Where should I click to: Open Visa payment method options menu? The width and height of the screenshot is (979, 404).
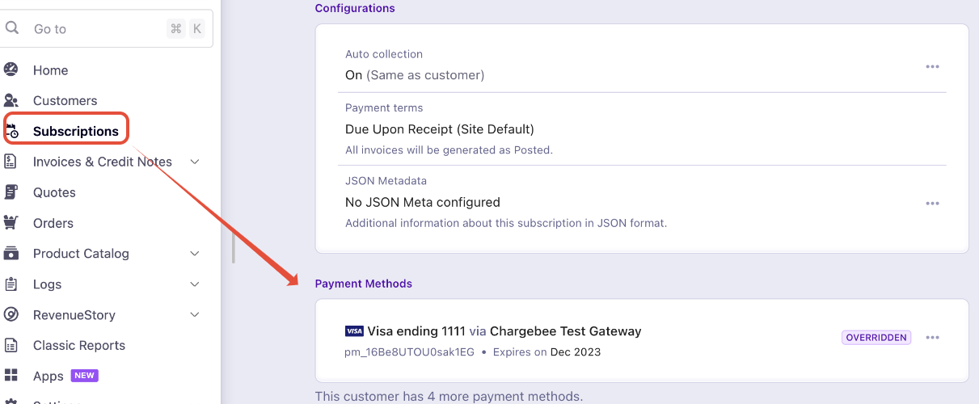932,338
